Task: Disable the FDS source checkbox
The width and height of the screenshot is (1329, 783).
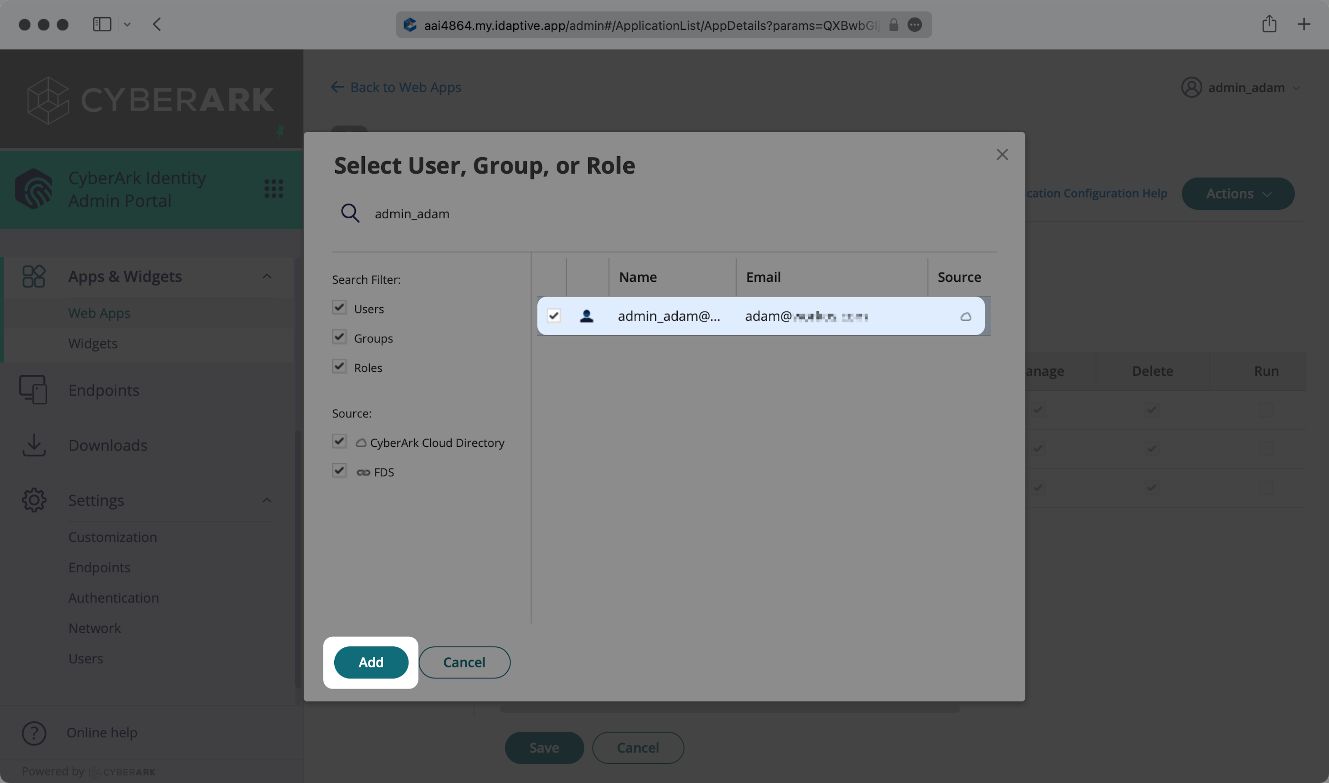Action: point(340,471)
